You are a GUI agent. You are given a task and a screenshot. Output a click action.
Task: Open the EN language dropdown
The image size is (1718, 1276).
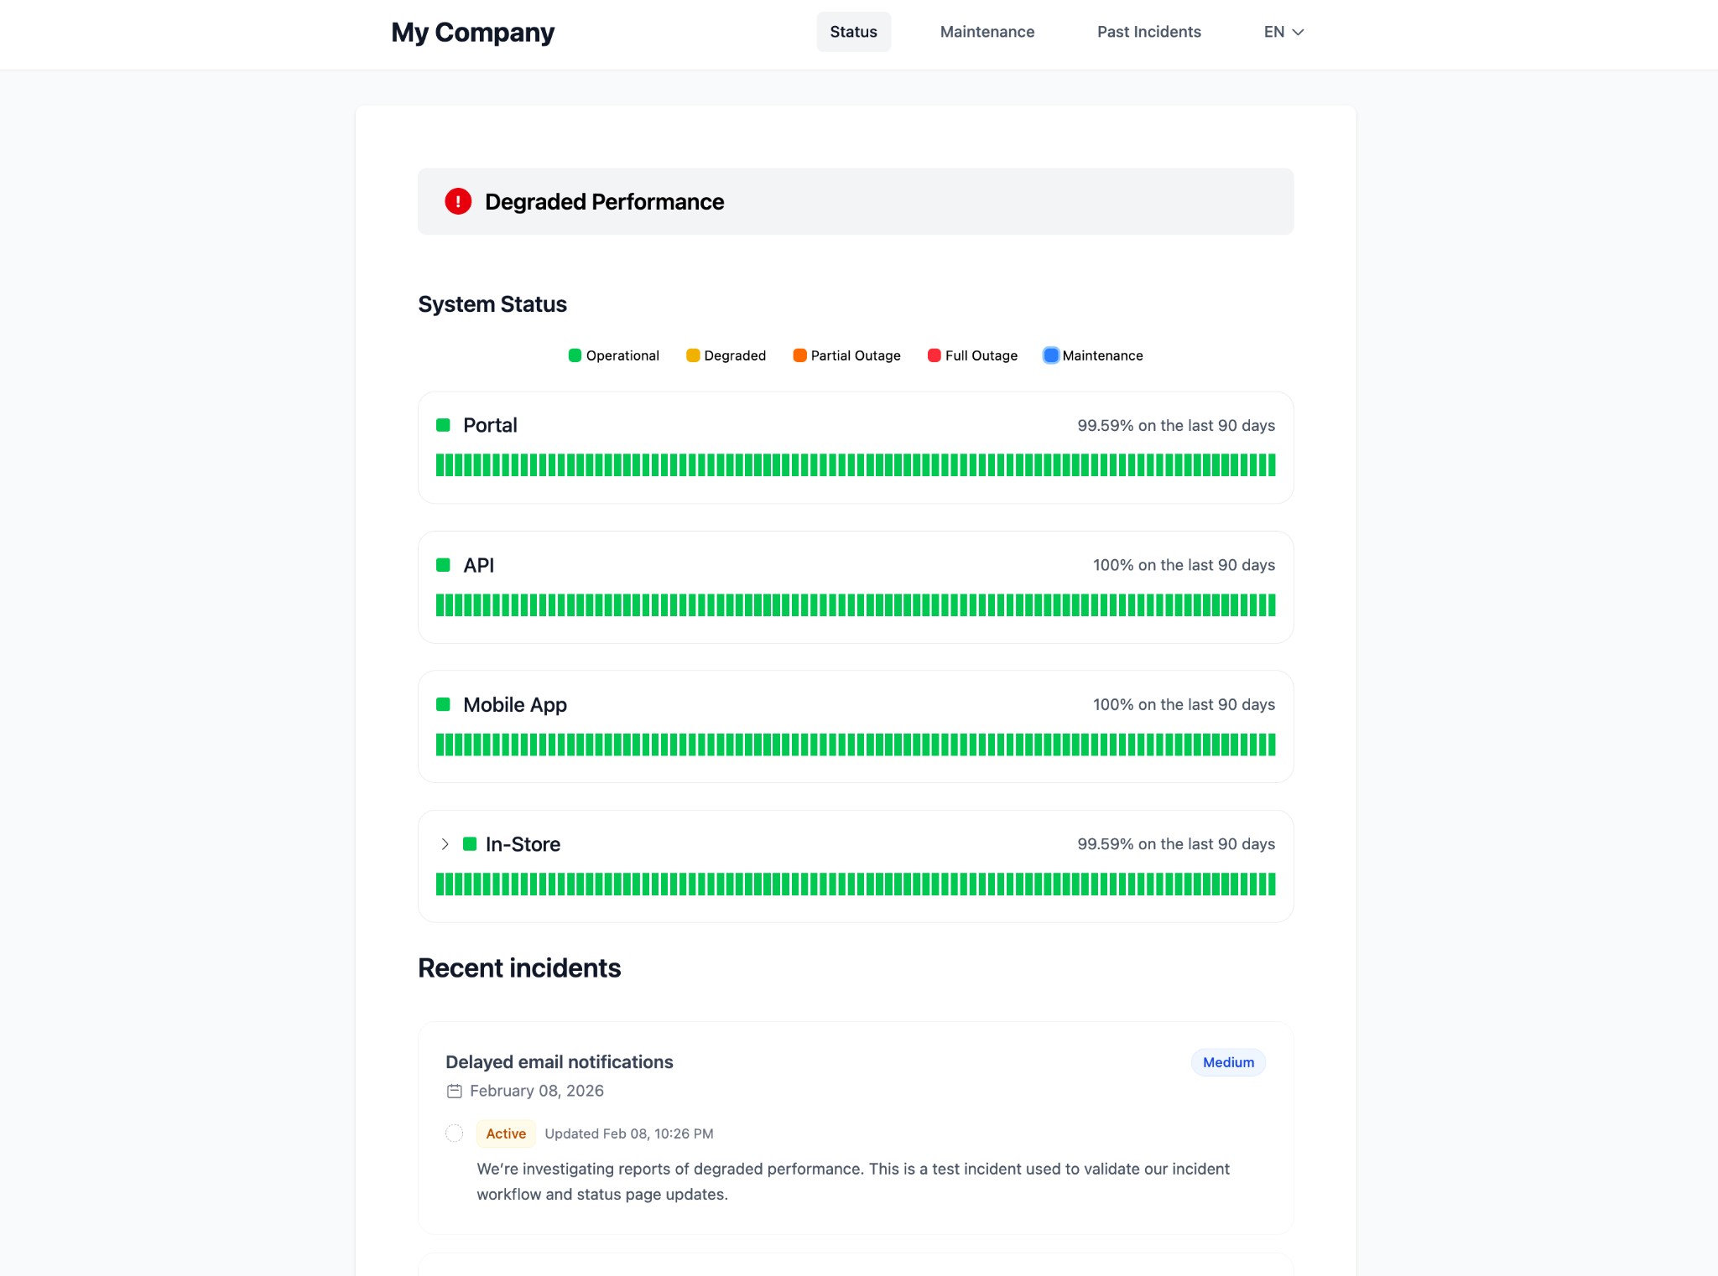pyautogui.click(x=1282, y=32)
